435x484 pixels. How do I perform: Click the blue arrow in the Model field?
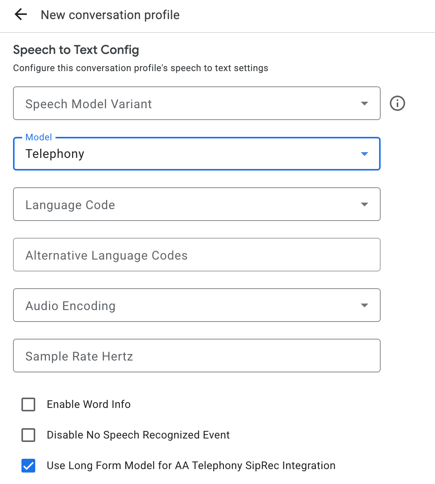pyautogui.click(x=364, y=154)
